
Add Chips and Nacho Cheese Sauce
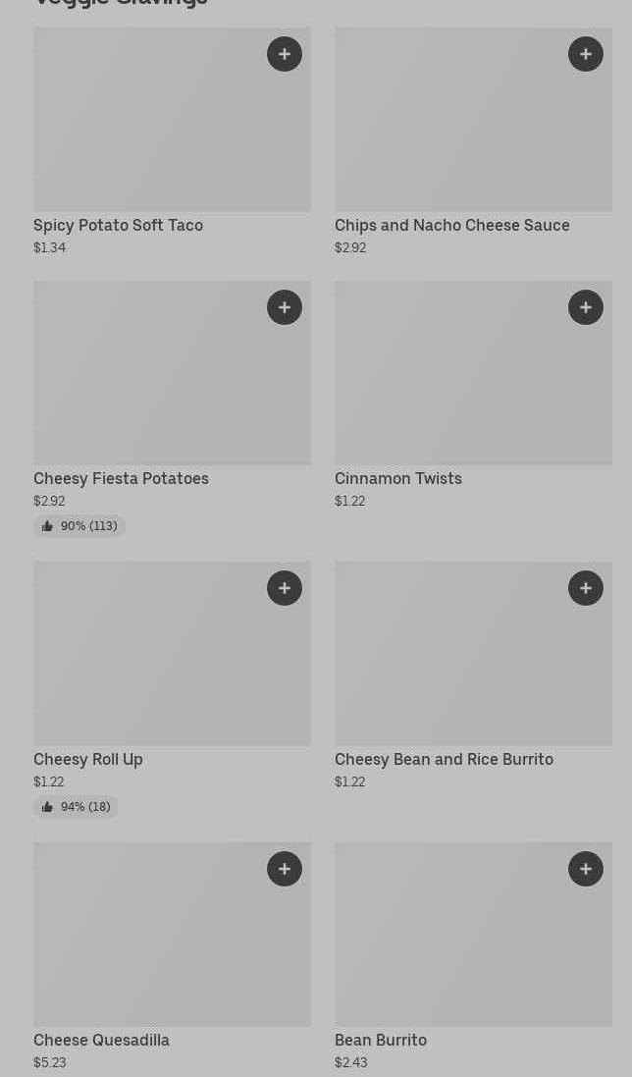[586, 54]
